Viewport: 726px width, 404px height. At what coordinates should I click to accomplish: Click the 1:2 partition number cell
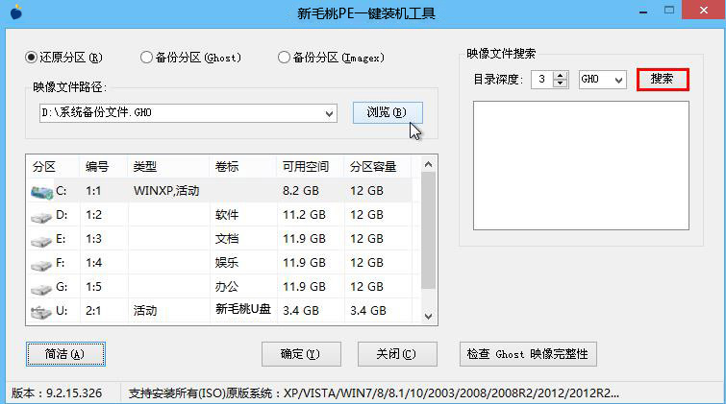pos(93,215)
